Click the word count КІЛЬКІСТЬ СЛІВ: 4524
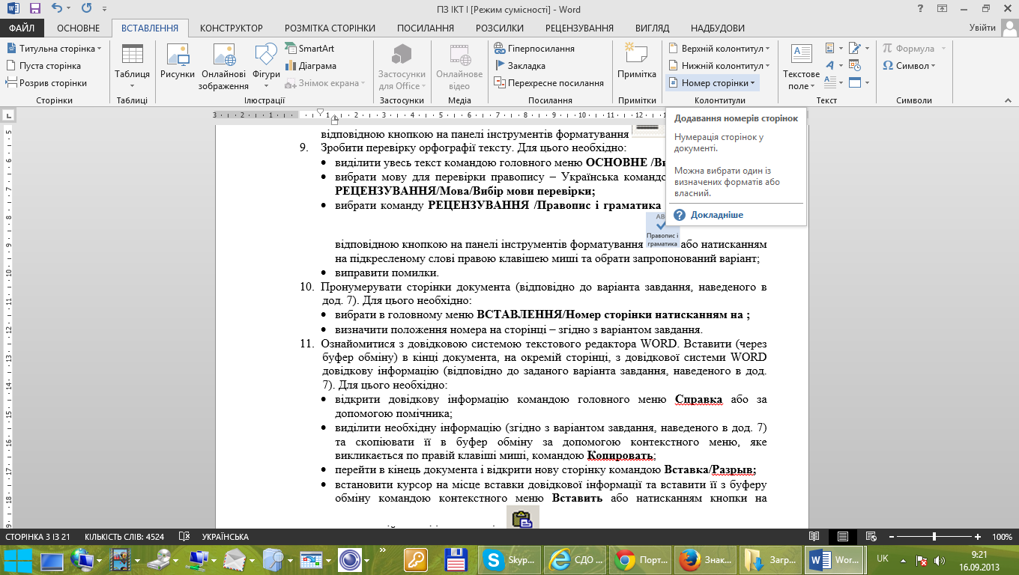 pos(124,537)
